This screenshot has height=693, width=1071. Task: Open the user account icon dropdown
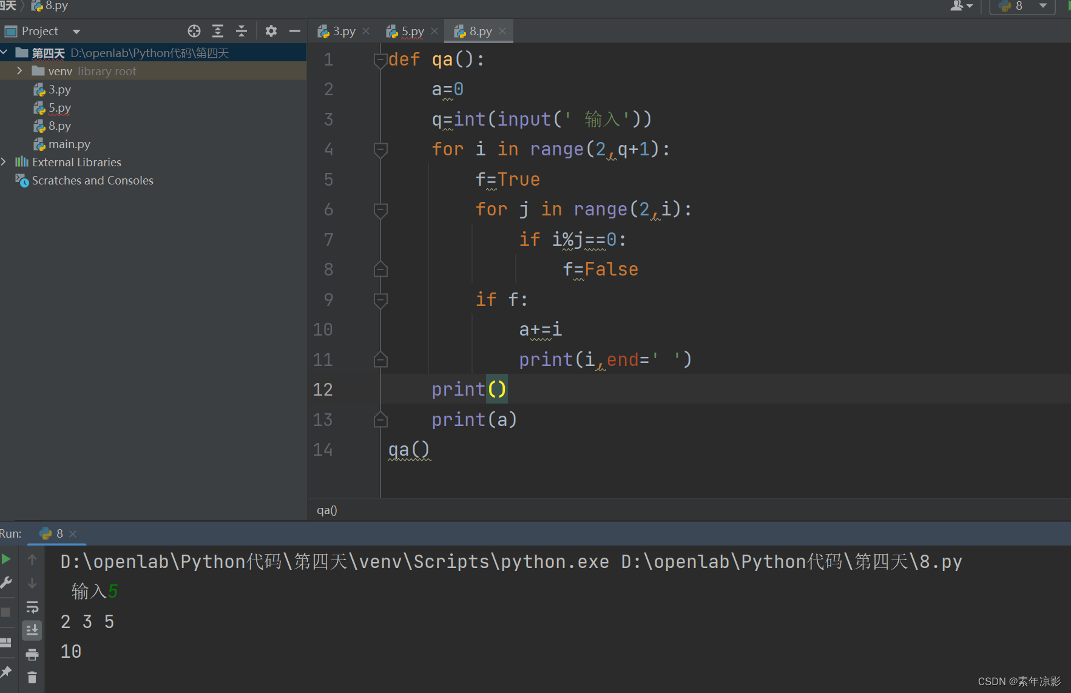(x=961, y=6)
